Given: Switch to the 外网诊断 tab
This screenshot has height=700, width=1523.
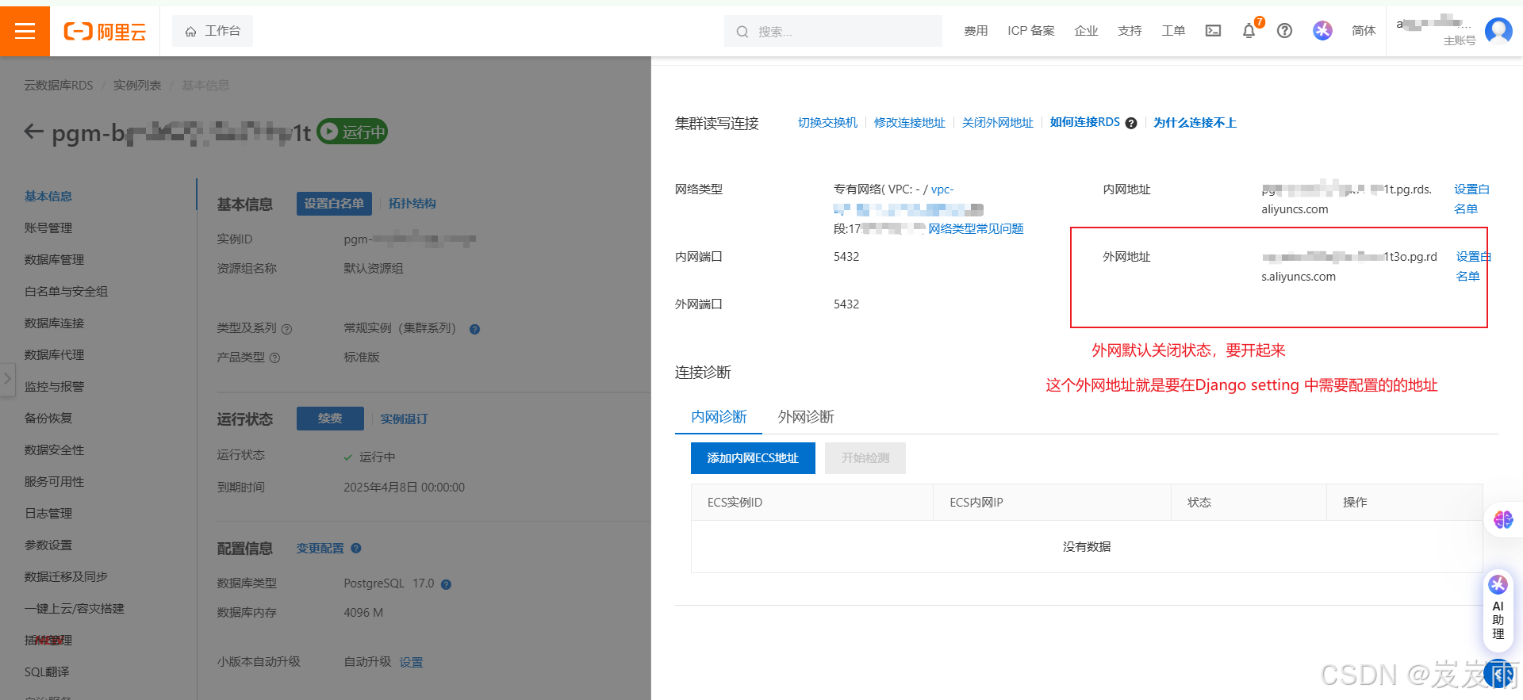Looking at the screenshot, I should [806, 416].
